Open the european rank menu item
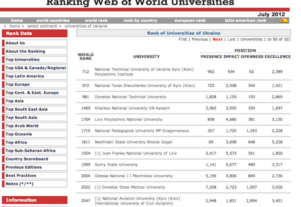Viewport: 301px width, 207px height. 190,20
